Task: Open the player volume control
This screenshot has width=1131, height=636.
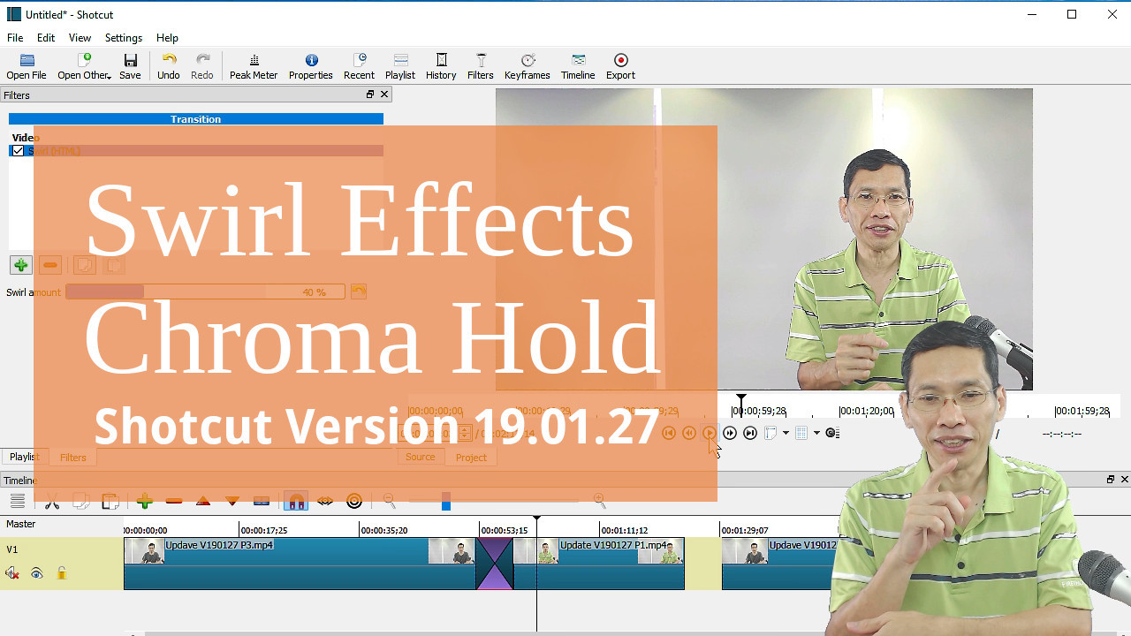Action: [x=832, y=433]
